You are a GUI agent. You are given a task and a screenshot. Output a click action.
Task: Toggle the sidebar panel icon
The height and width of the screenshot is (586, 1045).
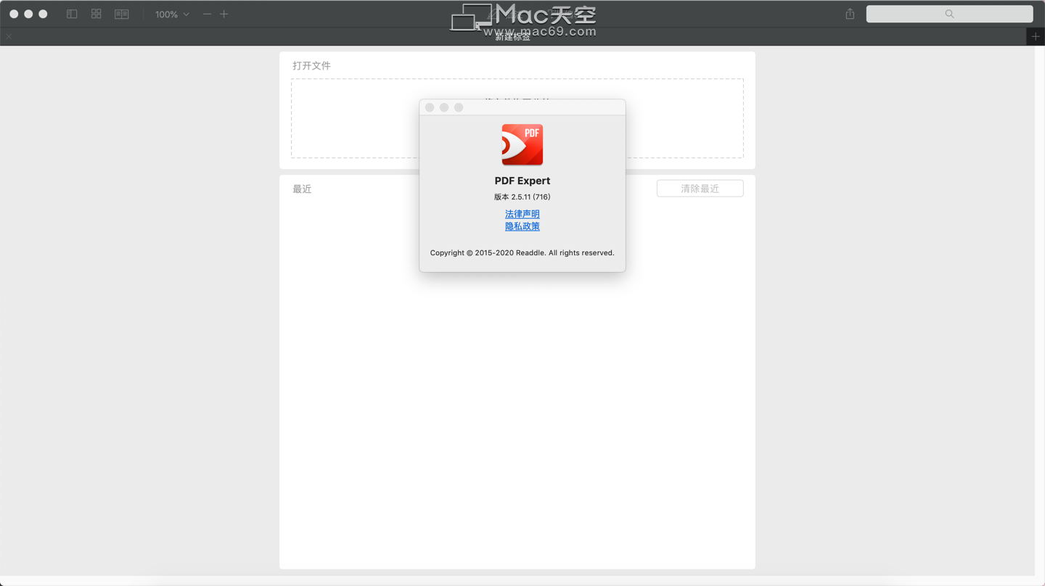(x=72, y=14)
